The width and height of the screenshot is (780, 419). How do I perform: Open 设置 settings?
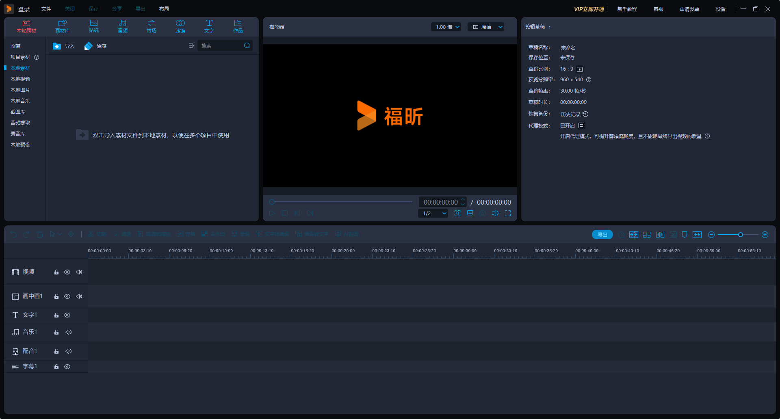point(721,9)
